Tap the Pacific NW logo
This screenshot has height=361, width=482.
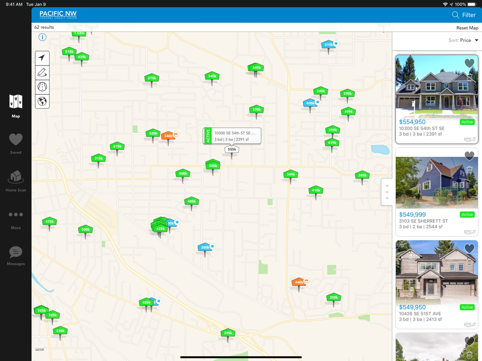click(x=58, y=15)
